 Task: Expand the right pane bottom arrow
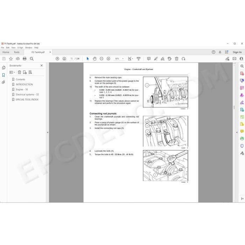pyautogui.click(x=242, y=199)
